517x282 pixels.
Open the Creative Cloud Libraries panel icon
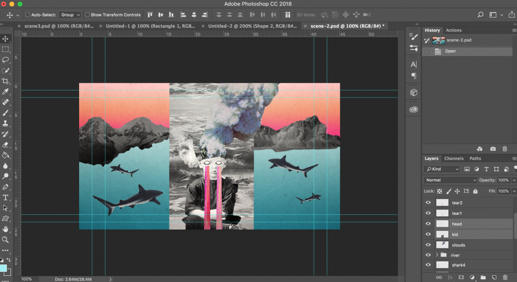(414, 109)
